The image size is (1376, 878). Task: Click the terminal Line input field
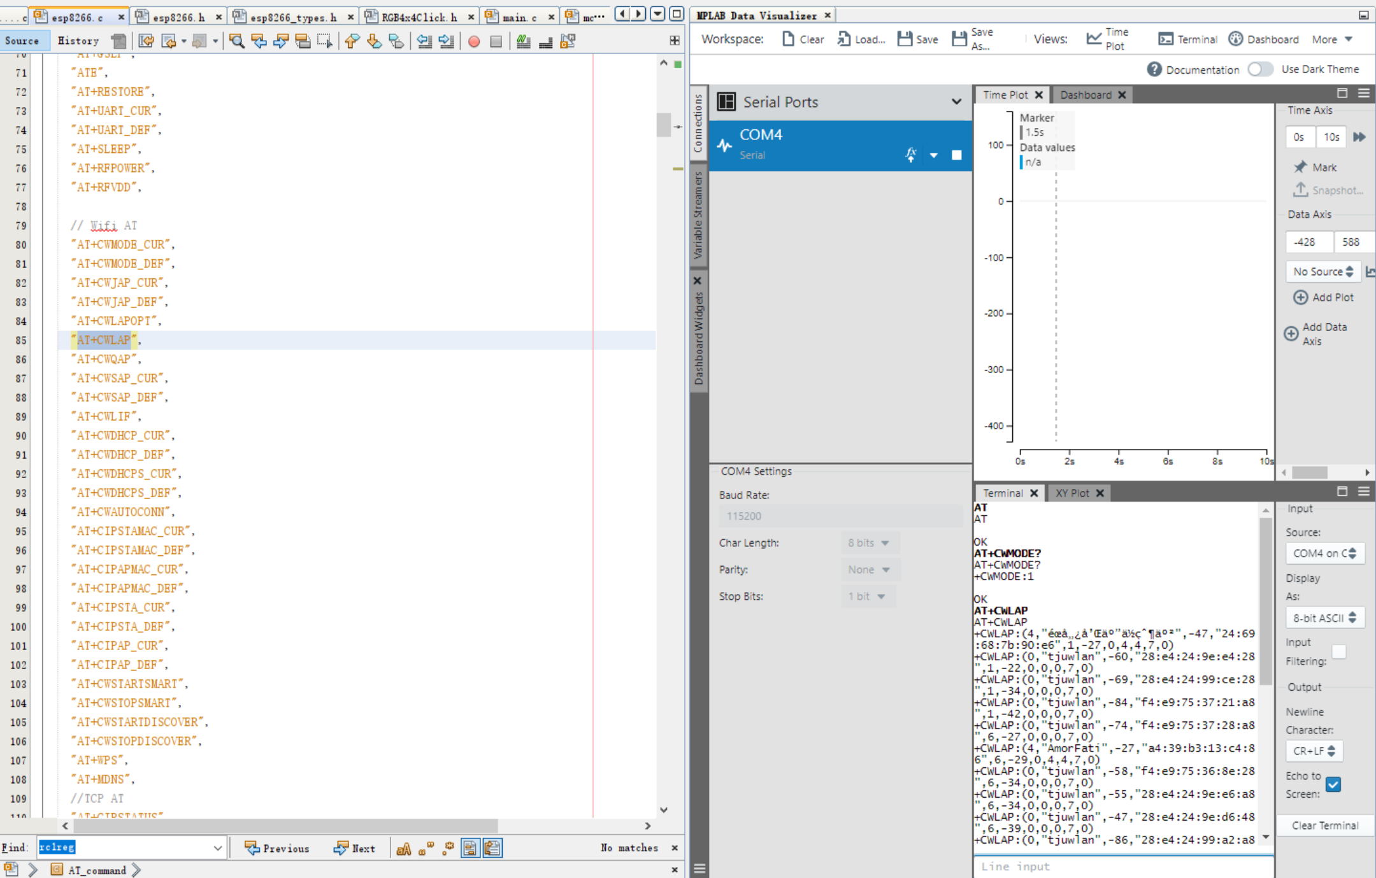pyautogui.click(x=1124, y=867)
